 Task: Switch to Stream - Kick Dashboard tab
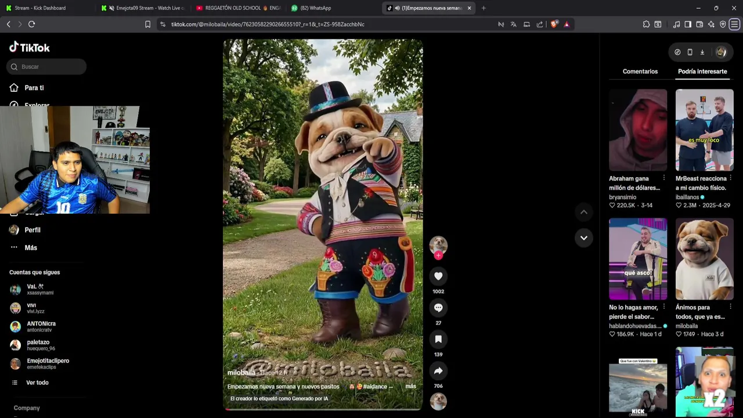46,8
